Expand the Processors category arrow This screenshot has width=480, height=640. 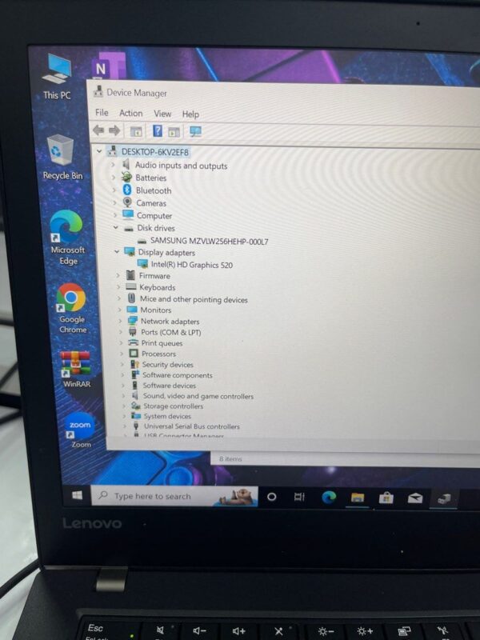click(x=122, y=354)
